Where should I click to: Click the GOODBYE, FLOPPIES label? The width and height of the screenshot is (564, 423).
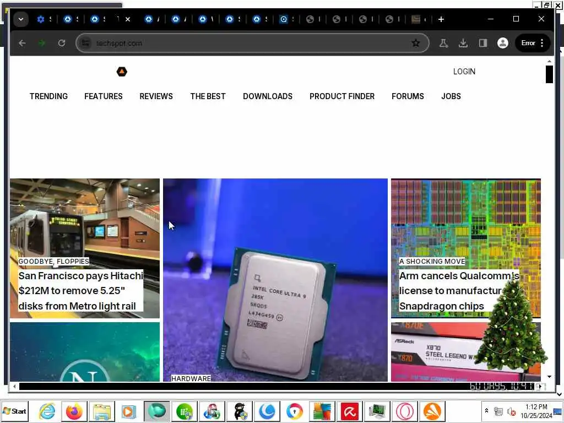point(53,262)
